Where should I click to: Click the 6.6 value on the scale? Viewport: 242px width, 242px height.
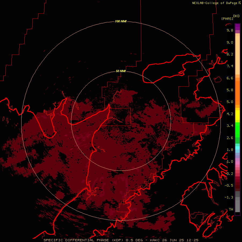click(x=230, y=78)
